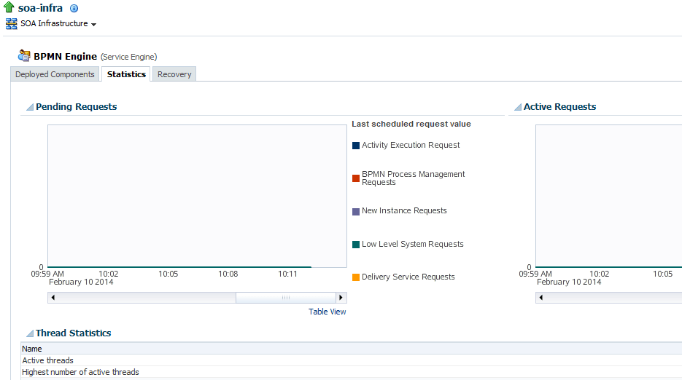
Task: Open the SOA Infrastructure dropdown arrow
Action: [93, 24]
